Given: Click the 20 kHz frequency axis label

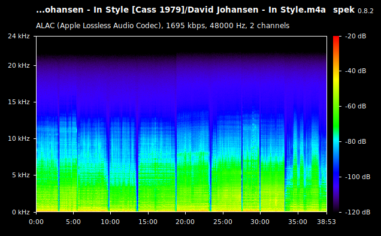Looking at the screenshot, I should [x=19, y=66].
